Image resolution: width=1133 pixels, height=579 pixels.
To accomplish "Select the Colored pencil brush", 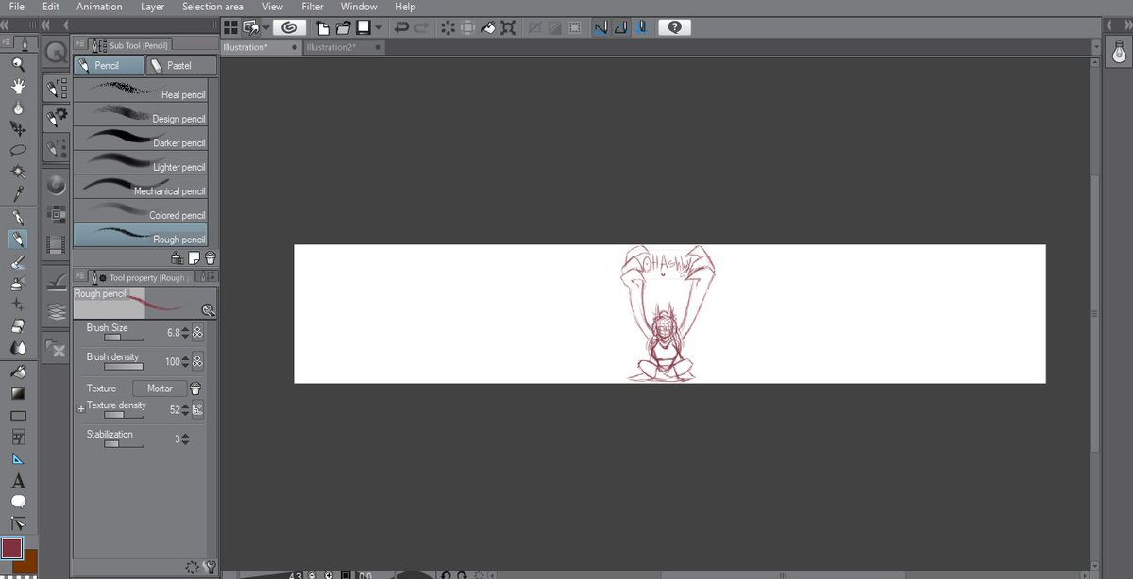I will [140, 211].
